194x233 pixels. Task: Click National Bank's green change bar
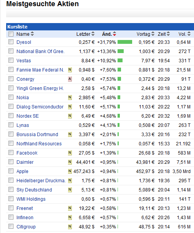121,51
